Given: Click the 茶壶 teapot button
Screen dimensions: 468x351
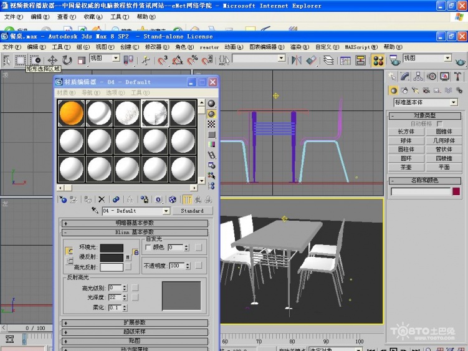Looking at the screenshot, I should [x=406, y=167].
